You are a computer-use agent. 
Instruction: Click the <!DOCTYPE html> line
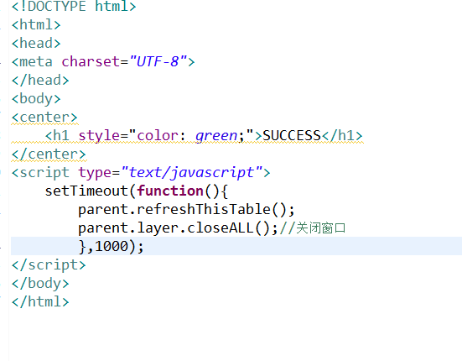pos(74,6)
